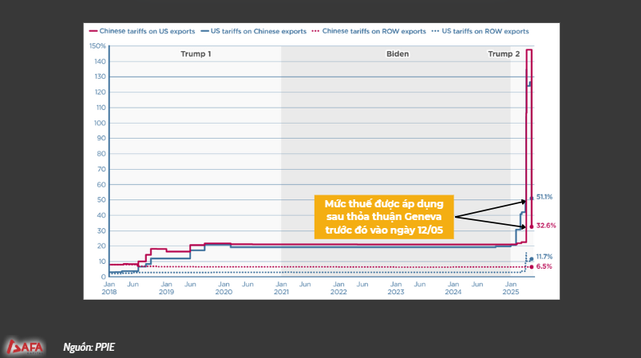Click the 32.6% value label
Image resolution: width=641 pixels, height=358 pixels.
[x=546, y=226]
